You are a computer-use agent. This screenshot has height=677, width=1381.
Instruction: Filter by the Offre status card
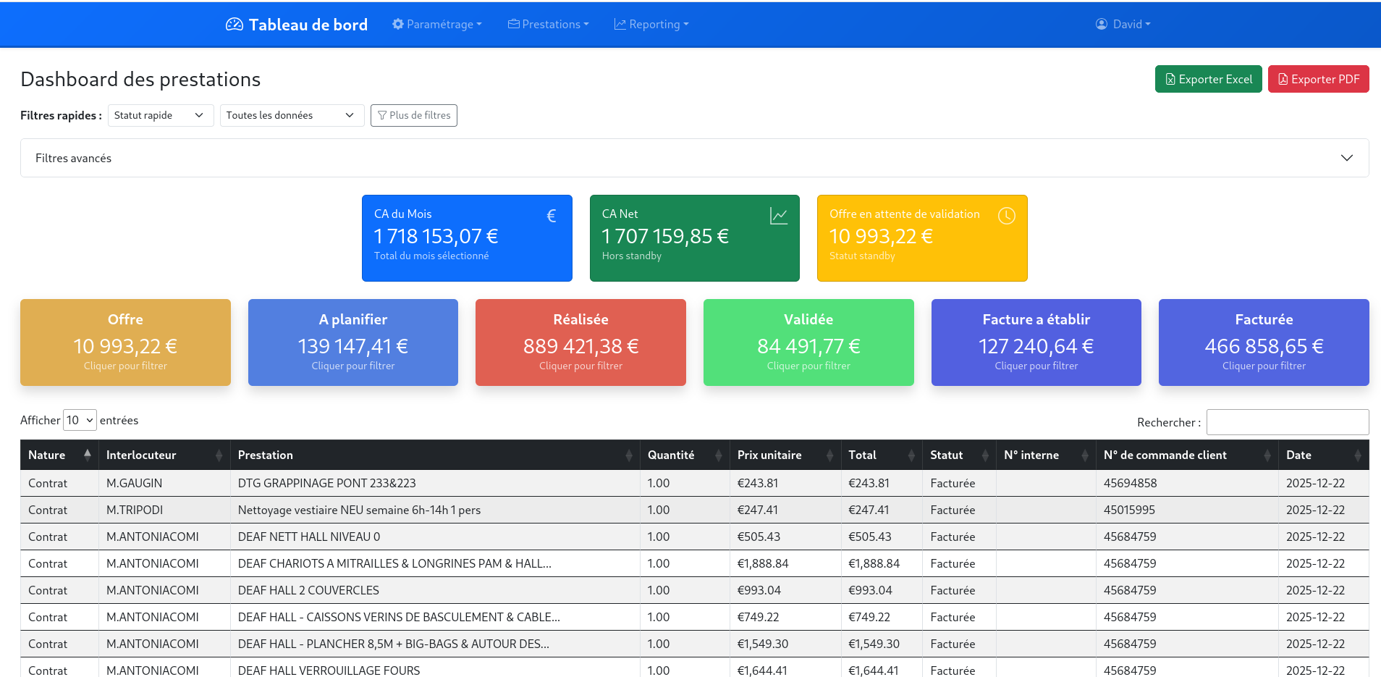point(125,342)
